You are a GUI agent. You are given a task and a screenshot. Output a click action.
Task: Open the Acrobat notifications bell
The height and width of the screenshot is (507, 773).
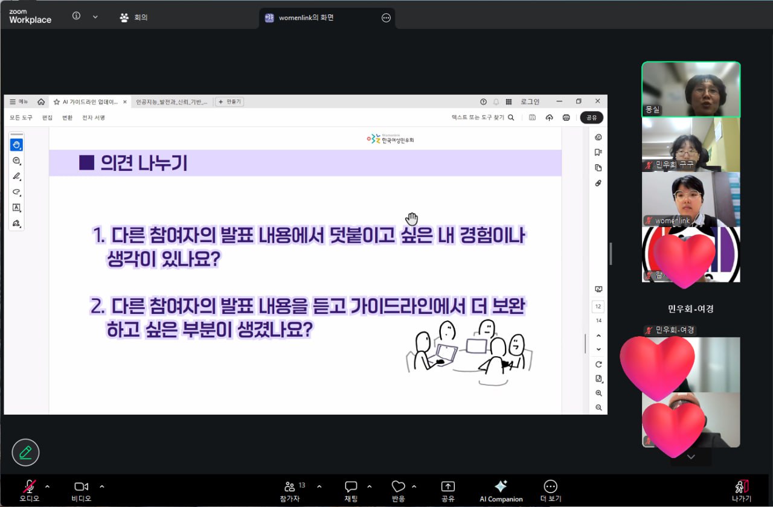click(496, 102)
